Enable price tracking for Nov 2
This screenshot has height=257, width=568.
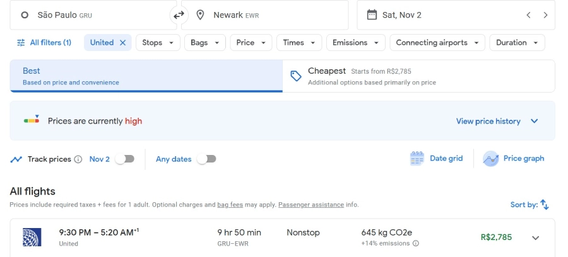125,159
